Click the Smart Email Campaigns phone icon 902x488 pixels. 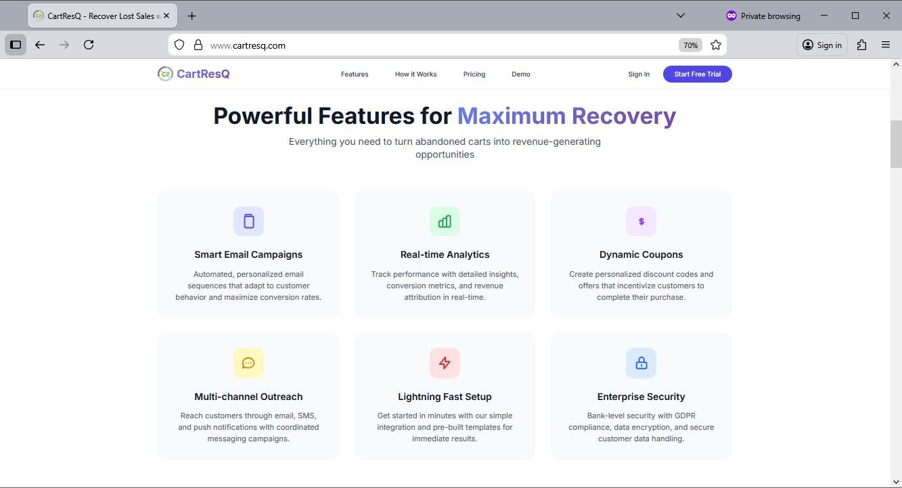pos(248,221)
